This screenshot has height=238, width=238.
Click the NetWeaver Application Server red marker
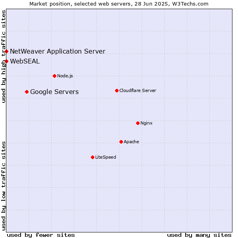pyautogui.click(x=6, y=52)
